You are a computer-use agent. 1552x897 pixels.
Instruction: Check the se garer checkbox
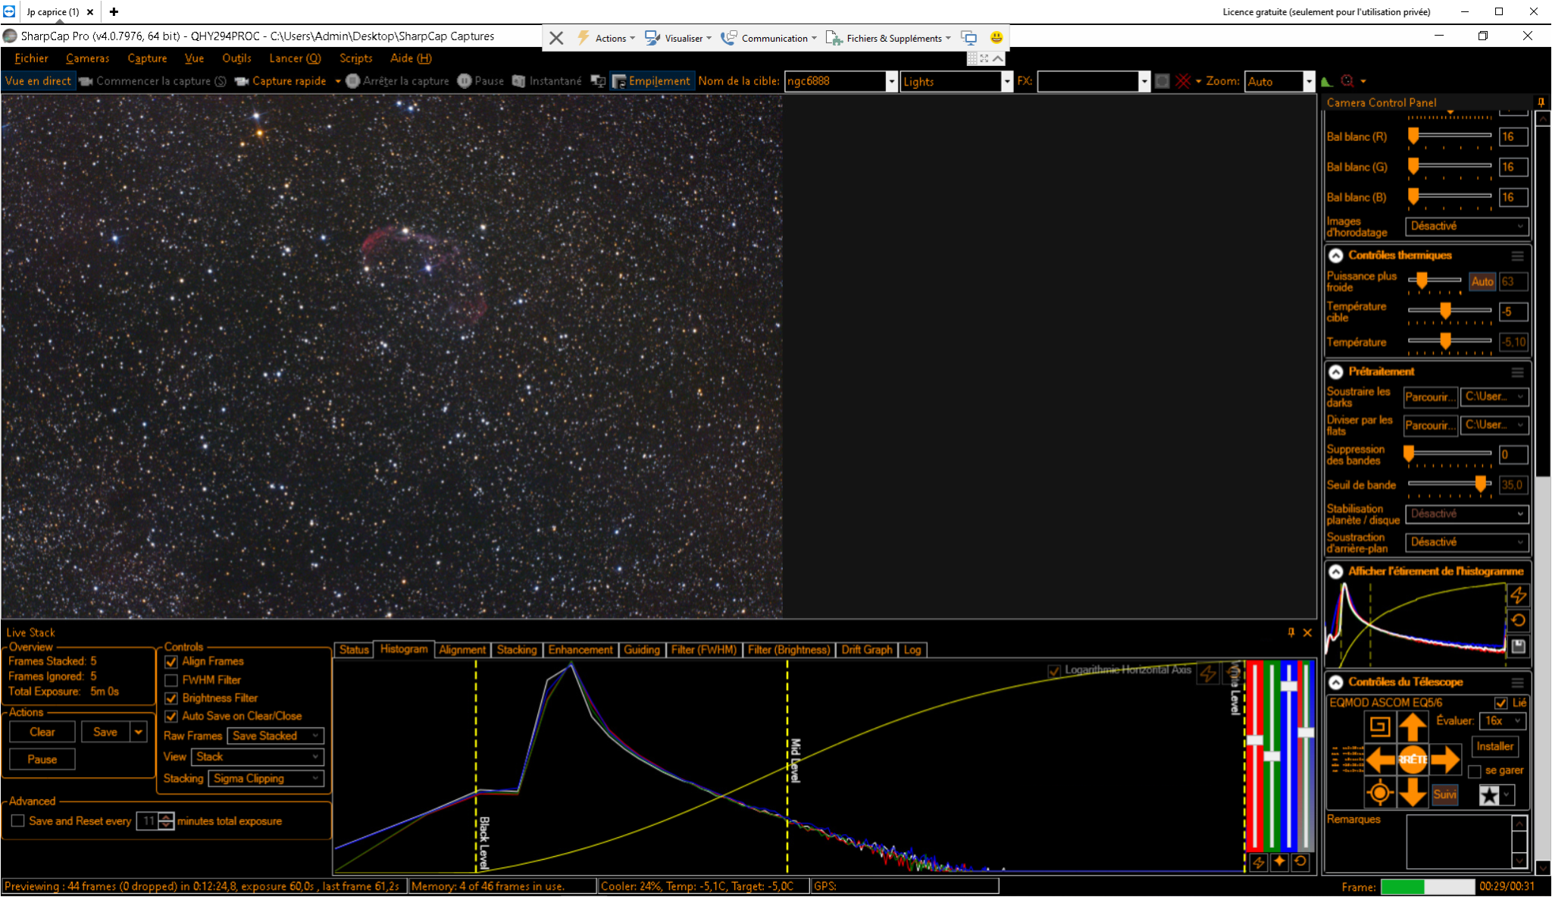click(1475, 771)
